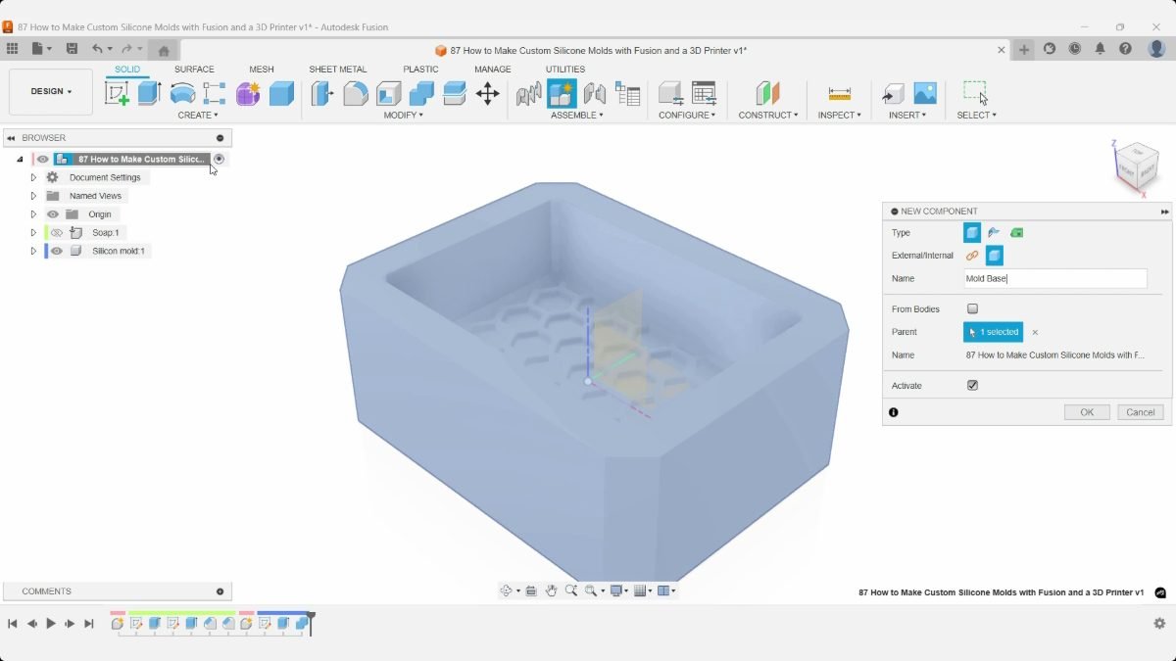Image resolution: width=1176 pixels, height=661 pixels.
Task: Switch to the PLASTIC tab
Action: coord(420,70)
